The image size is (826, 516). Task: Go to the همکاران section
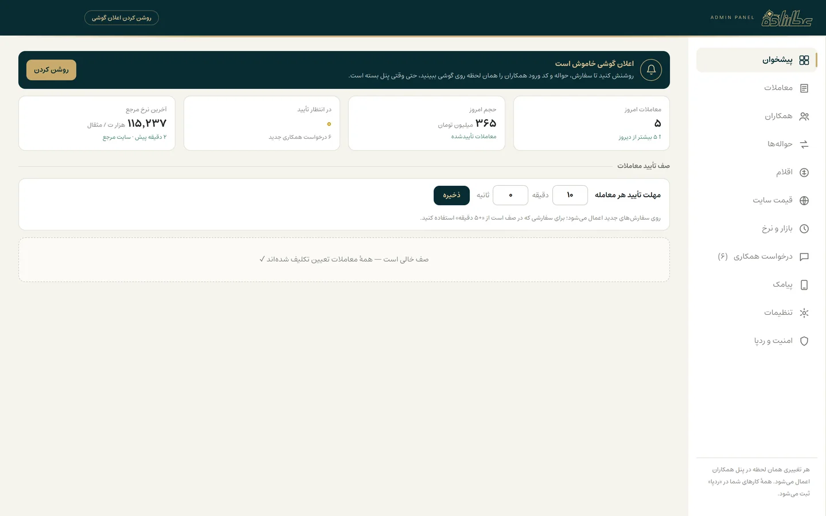pos(757,116)
